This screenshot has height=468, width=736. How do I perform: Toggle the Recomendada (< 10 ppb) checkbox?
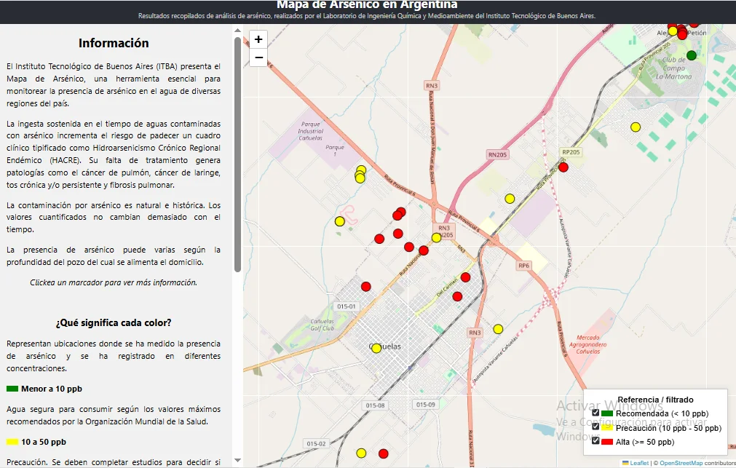coord(595,413)
